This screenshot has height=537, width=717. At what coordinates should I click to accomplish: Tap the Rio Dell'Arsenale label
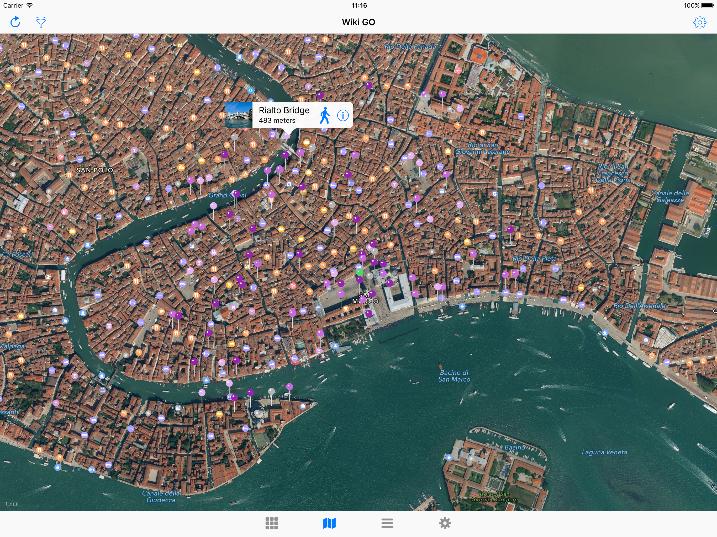[x=639, y=306]
